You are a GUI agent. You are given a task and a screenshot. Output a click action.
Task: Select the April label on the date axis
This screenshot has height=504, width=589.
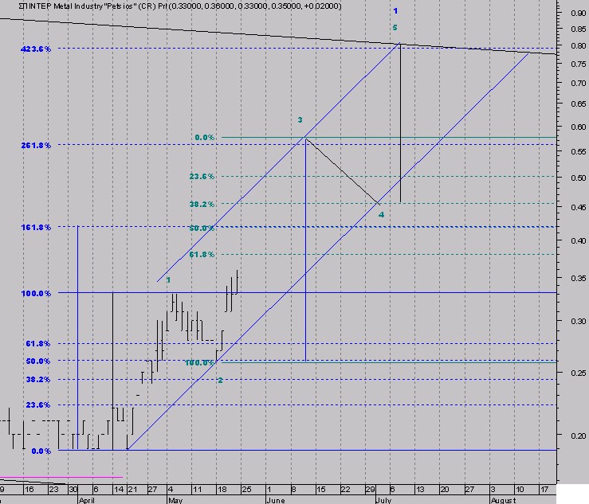click(x=86, y=500)
